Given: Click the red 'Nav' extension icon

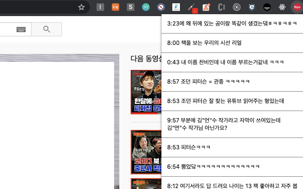Looking at the screenshot, I should 297,8.
